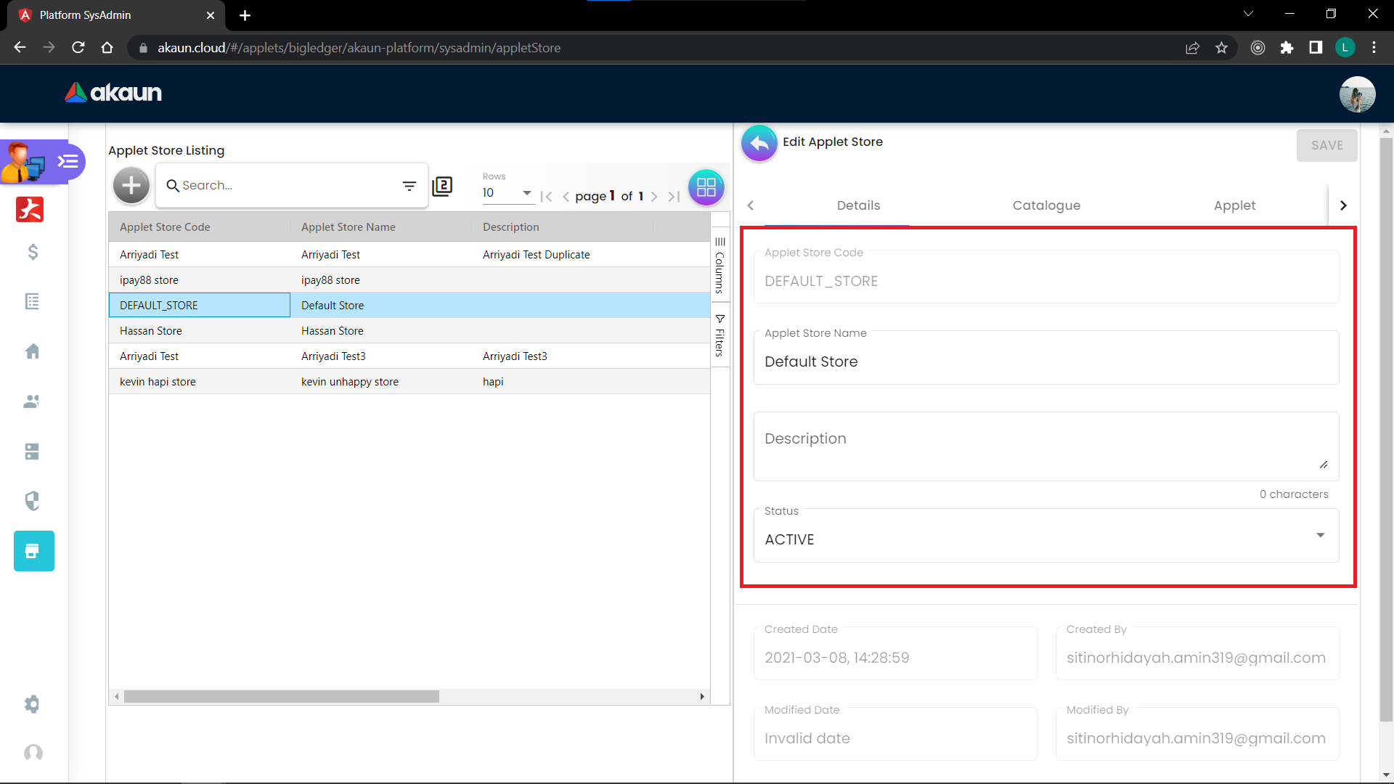Toggle the Columns side panel
The height and width of the screenshot is (784, 1394).
point(720,265)
